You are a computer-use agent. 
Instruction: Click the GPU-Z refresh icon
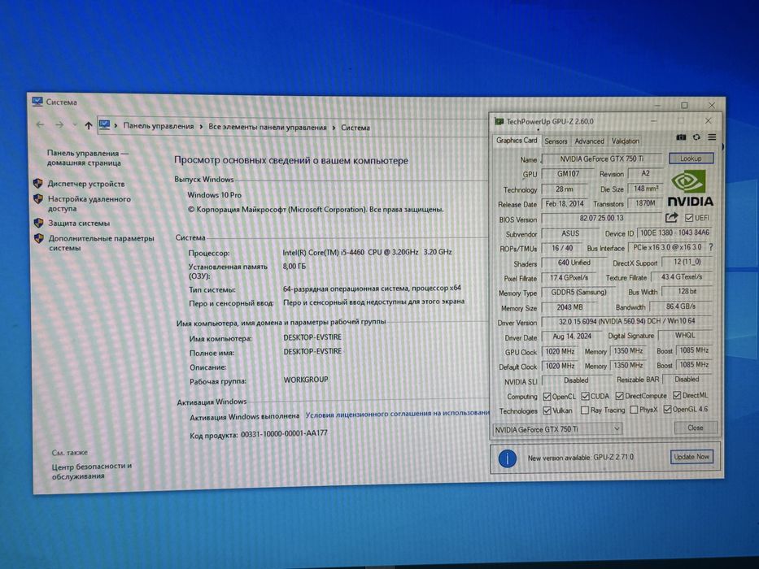click(696, 137)
